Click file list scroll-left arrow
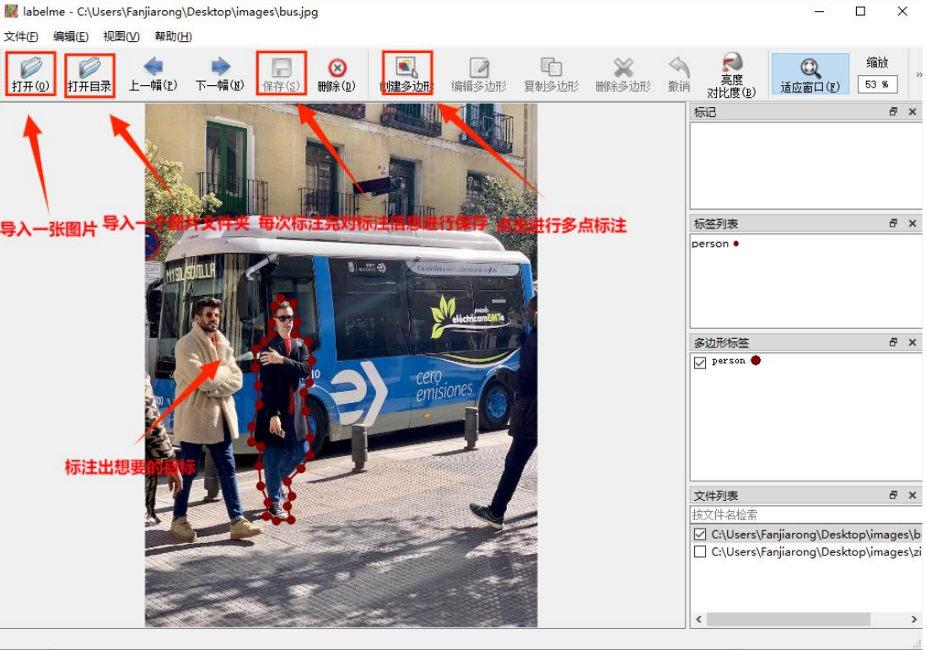Image resolution: width=926 pixels, height=650 pixels. click(x=699, y=620)
